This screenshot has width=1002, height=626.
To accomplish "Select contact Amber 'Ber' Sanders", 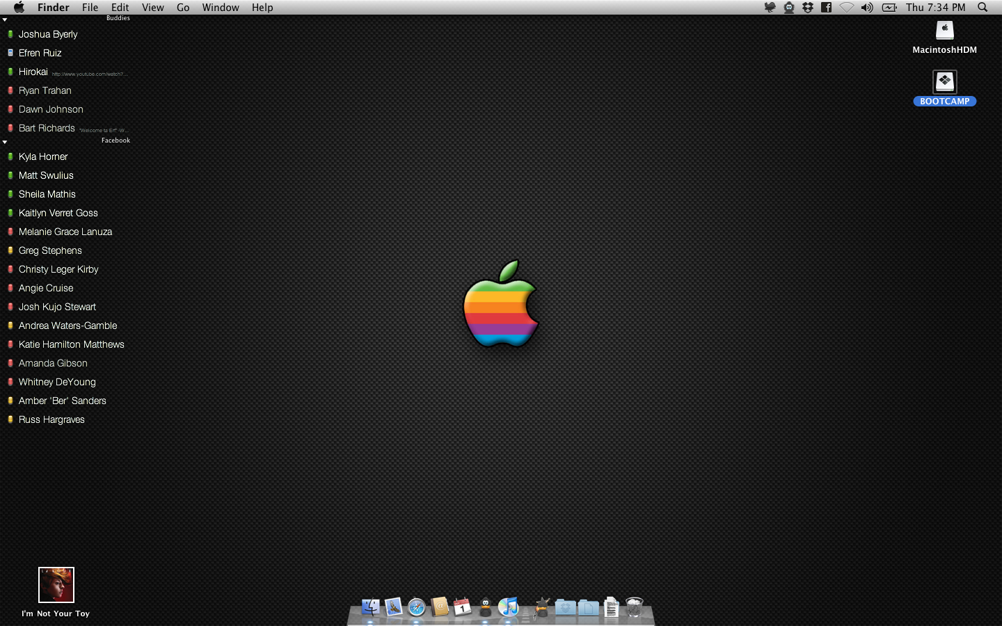I will (x=63, y=401).
